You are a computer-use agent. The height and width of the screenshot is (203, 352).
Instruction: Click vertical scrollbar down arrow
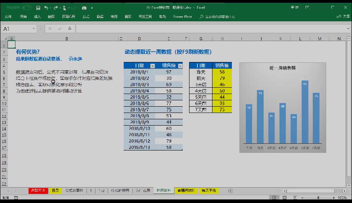click(x=349, y=185)
